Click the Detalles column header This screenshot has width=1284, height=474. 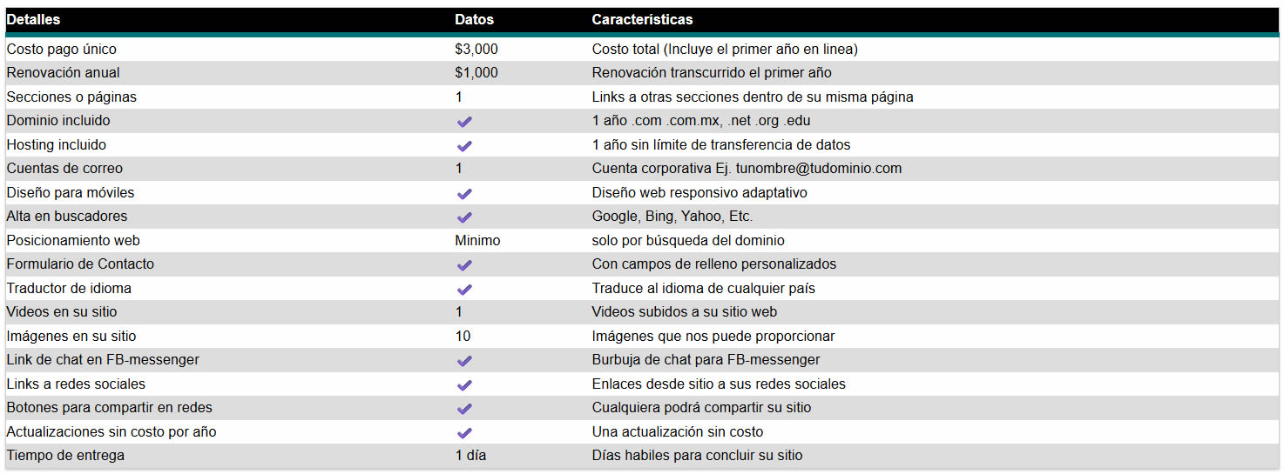(34, 19)
